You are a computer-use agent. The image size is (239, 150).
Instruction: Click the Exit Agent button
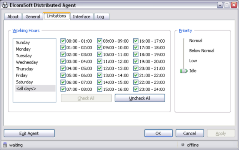(29, 133)
